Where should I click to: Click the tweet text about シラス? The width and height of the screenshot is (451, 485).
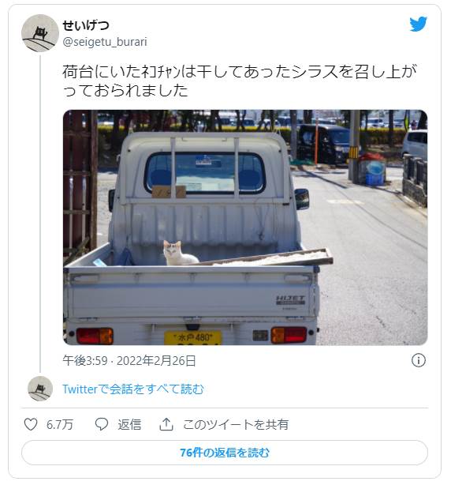click(240, 81)
